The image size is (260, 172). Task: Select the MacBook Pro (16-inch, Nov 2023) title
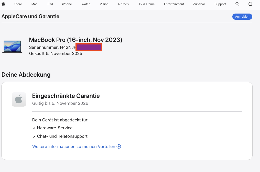click(x=75, y=40)
